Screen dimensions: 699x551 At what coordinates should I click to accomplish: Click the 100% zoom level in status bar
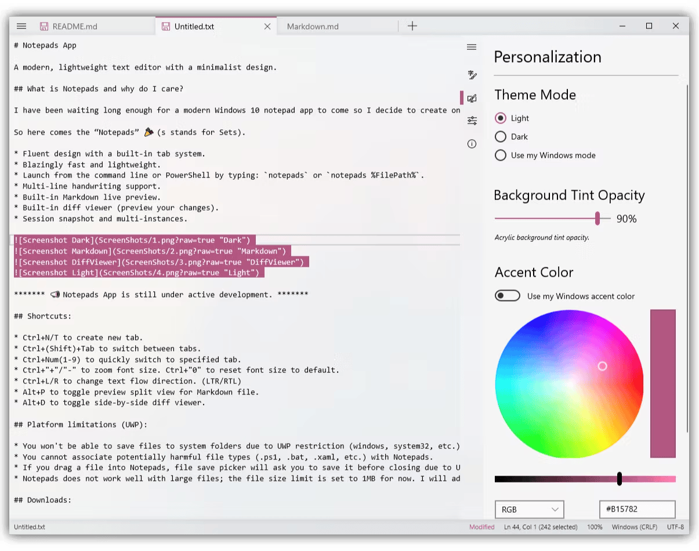tap(595, 527)
